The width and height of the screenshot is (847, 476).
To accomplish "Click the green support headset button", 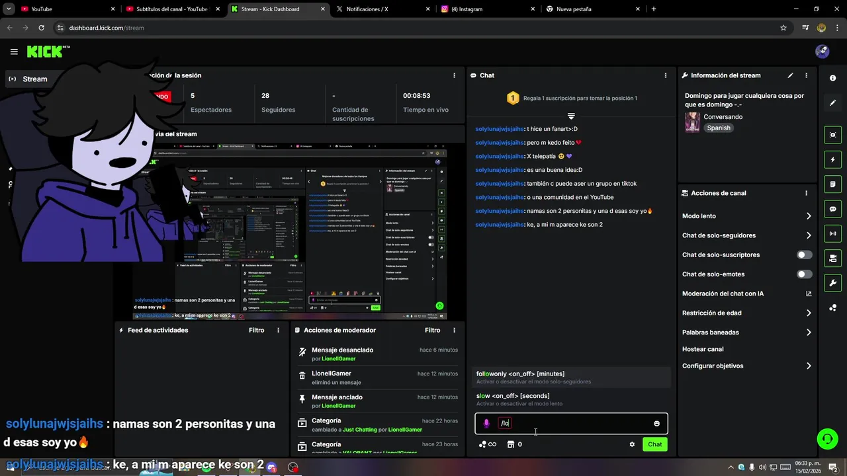I will click(826, 438).
